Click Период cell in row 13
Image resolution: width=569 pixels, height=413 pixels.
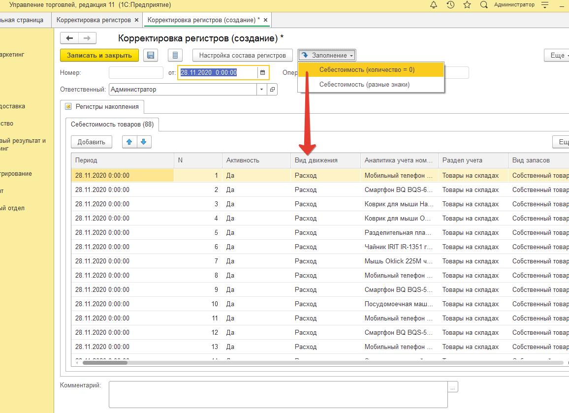point(123,347)
